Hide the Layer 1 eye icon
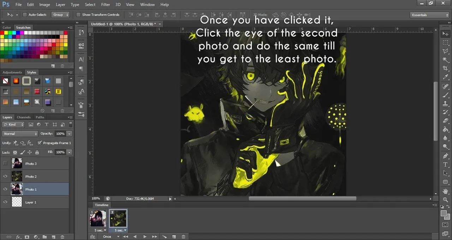This screenshot has width=452, height=240. coord(5,202)
